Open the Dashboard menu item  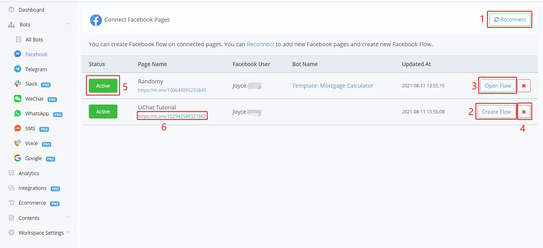[31, 10]
